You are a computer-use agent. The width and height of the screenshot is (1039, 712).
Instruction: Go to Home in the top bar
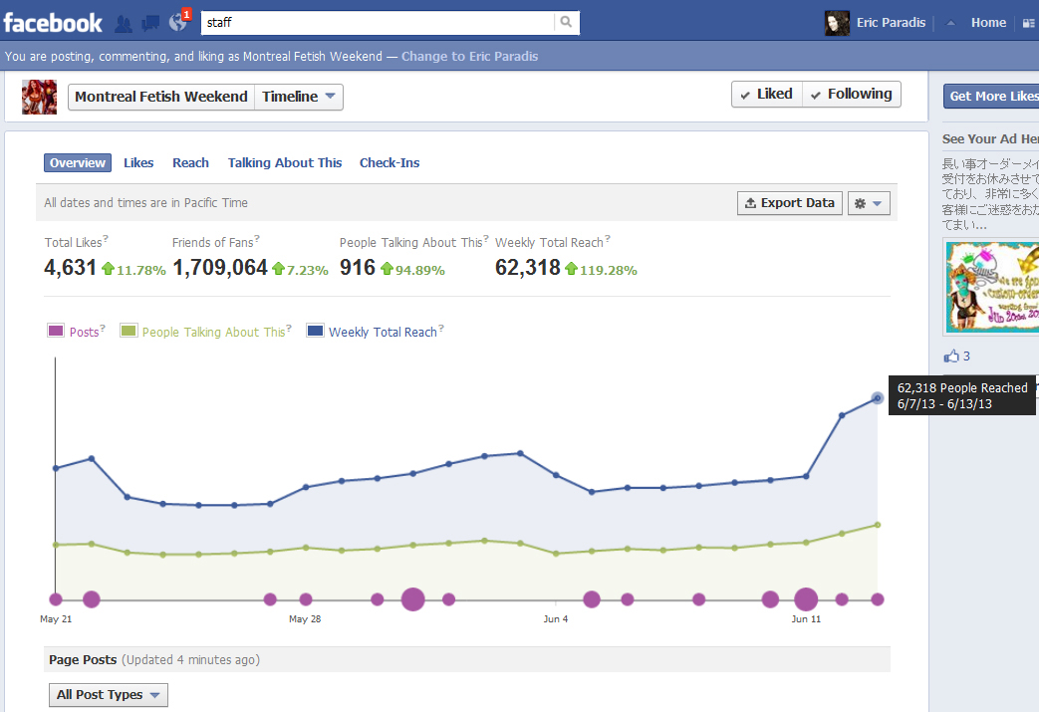click(988, 23)
